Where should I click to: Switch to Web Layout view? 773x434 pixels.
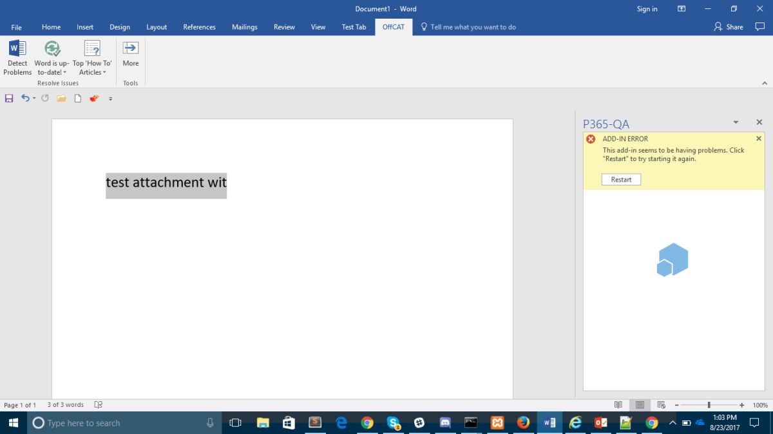[661, 405]
